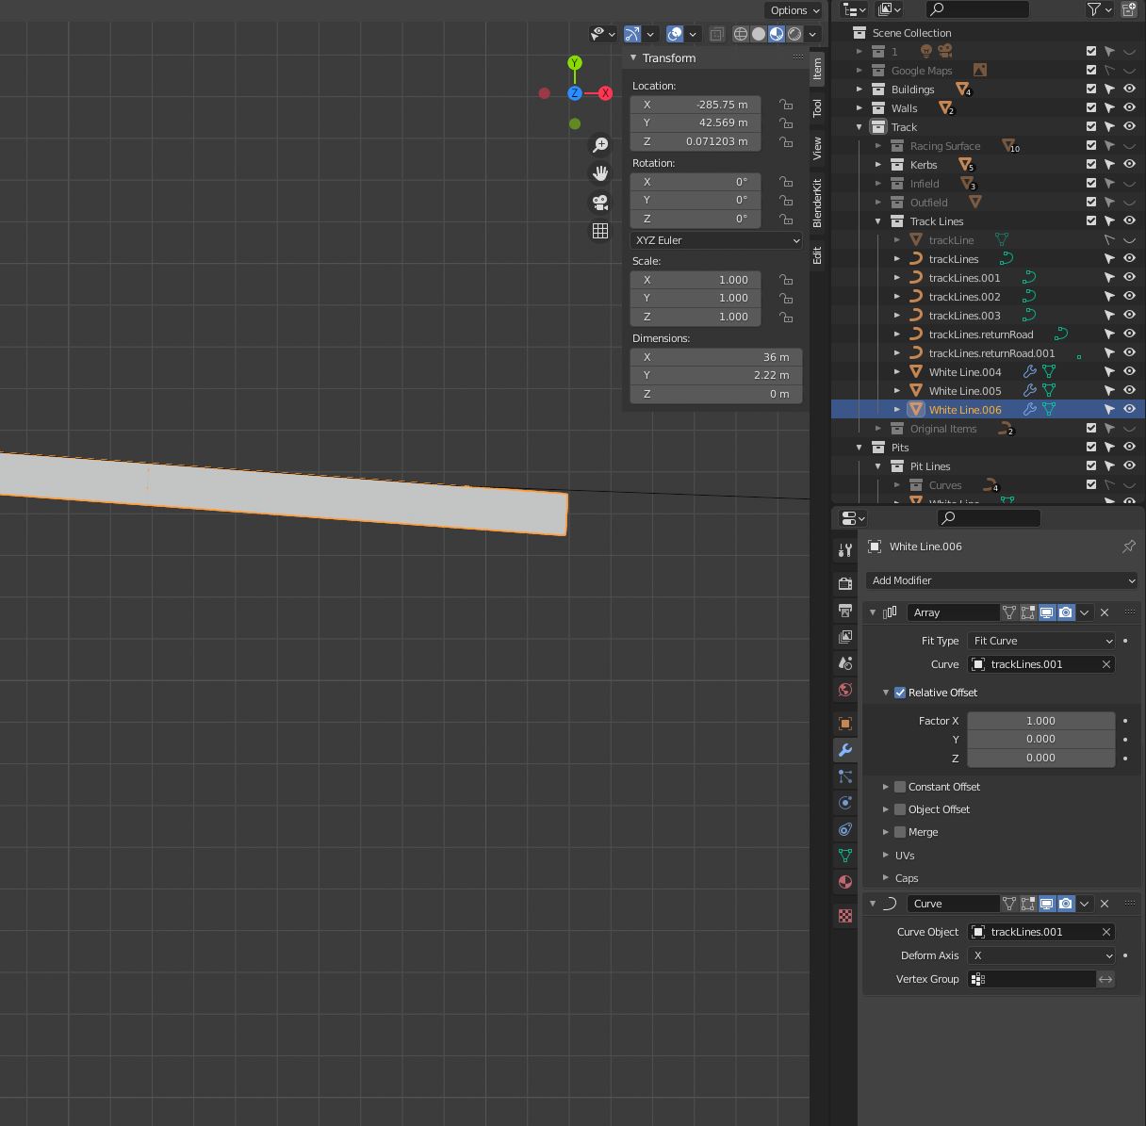Open the Material properties tab
This screenshot has height=1126, width=1146.
pyautogui.click(x=845, y=882)
